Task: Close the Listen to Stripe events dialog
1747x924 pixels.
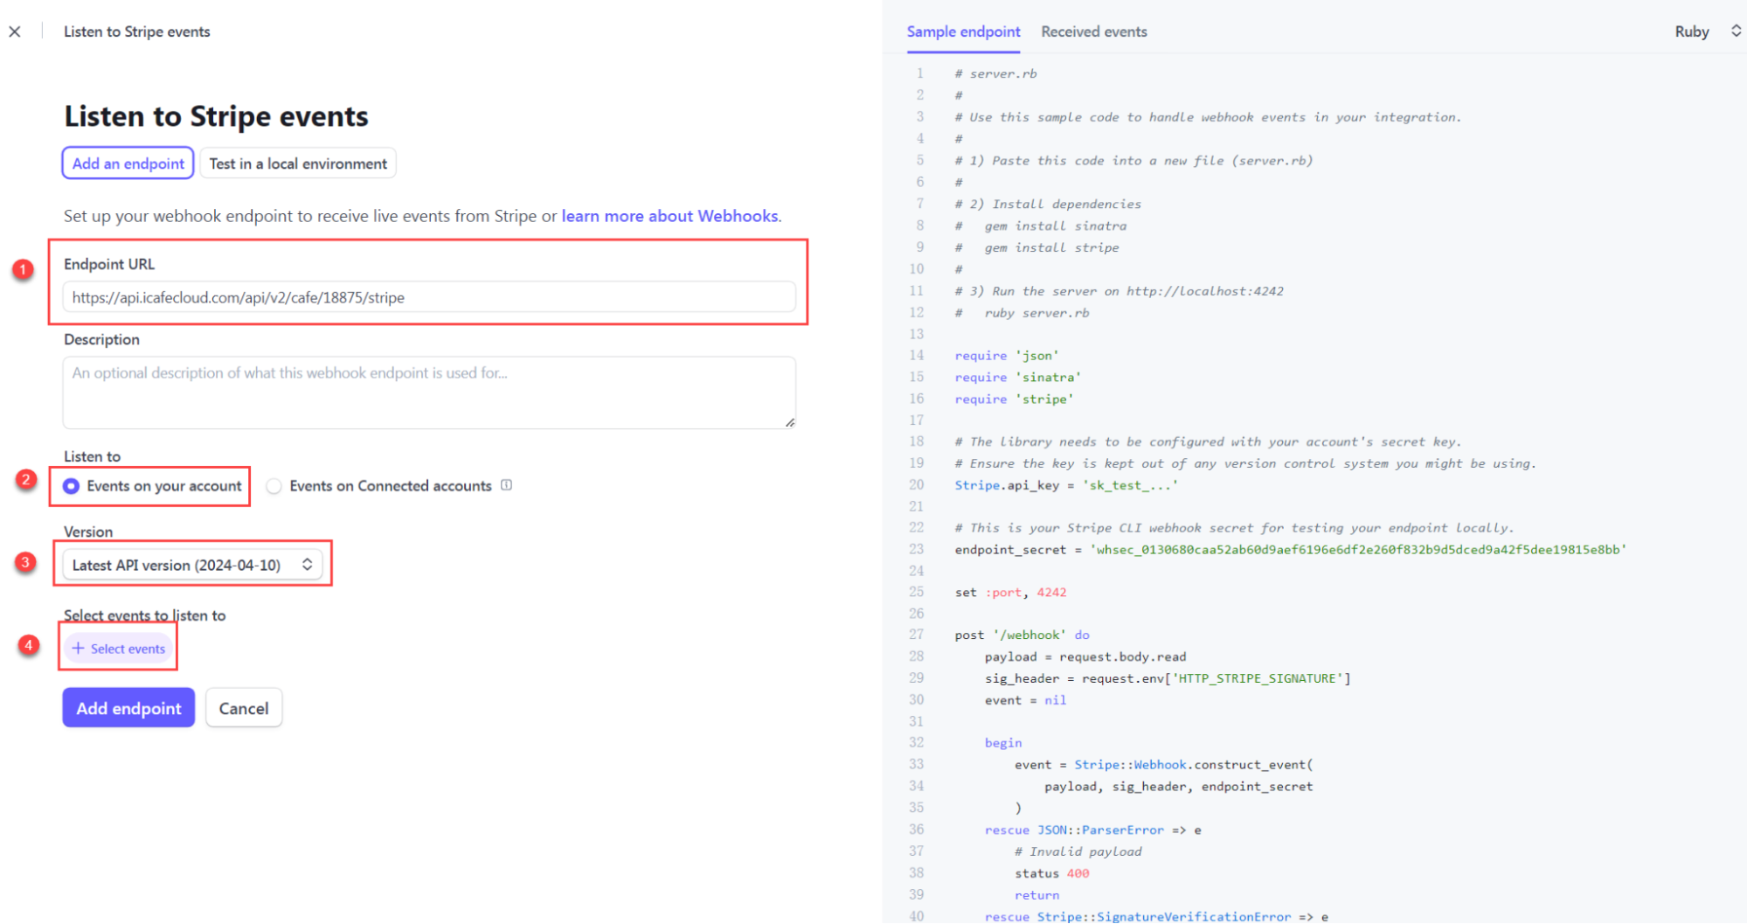Action: [15, 31]
